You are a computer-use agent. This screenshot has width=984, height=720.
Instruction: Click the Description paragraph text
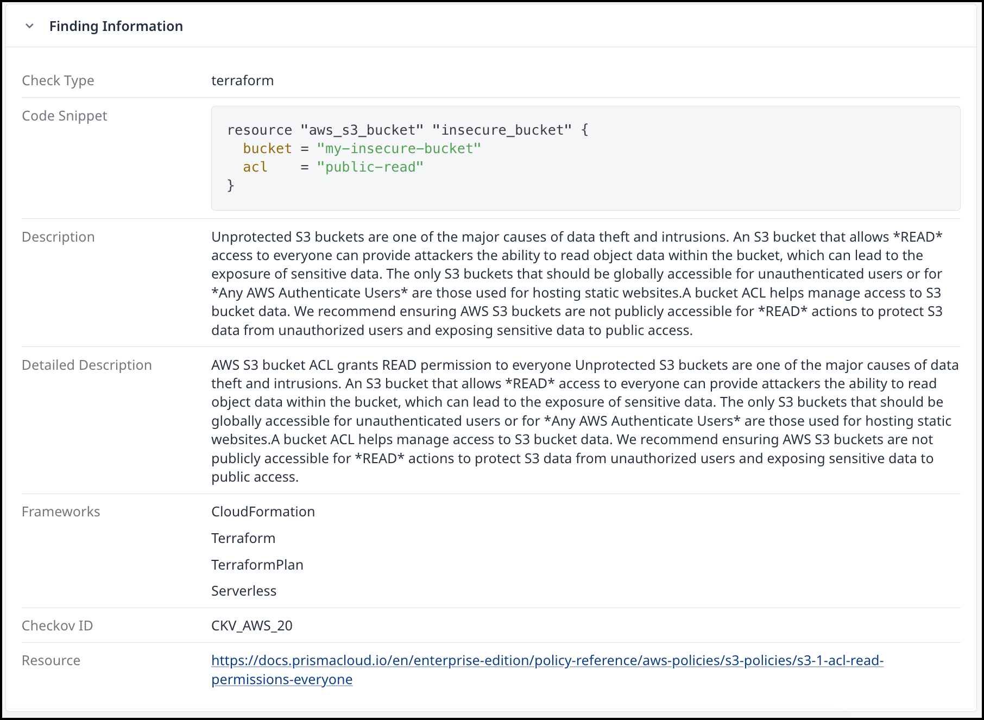(577, 283)
